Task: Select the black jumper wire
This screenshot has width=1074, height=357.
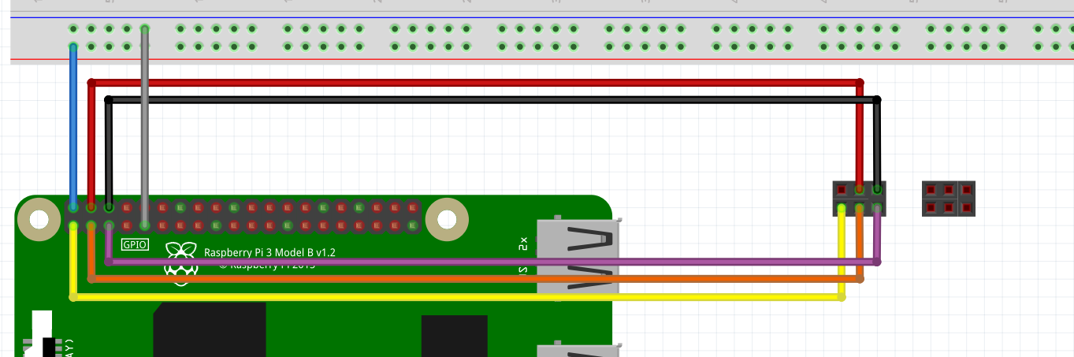Action: (473, 100)
